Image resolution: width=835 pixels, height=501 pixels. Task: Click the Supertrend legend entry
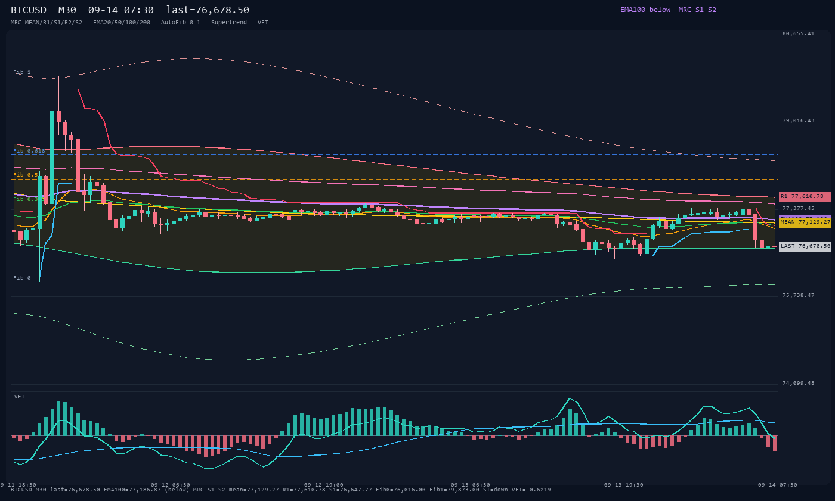[x=229, y=22]
